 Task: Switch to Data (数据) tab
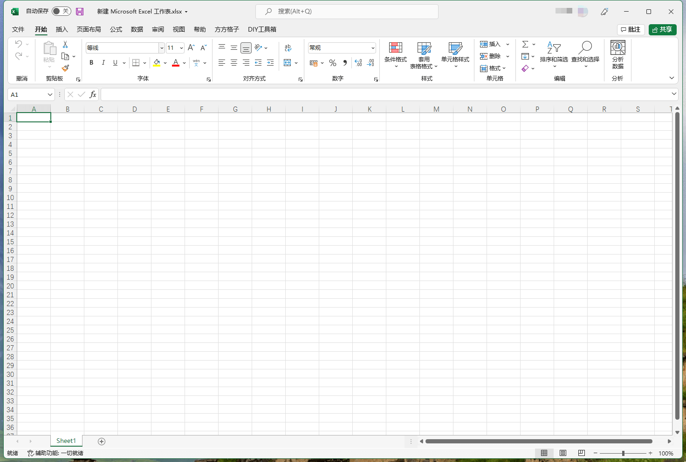click(137, 29)
